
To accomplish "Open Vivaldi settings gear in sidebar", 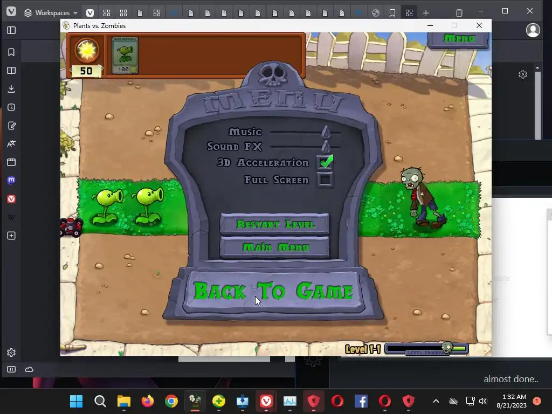I will click(x=11, y=353).
